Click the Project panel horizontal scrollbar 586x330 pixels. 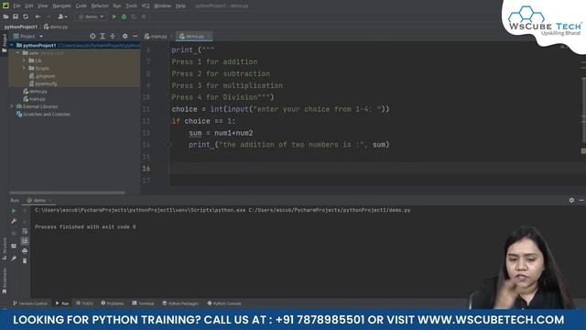click(x=67, y=193)
